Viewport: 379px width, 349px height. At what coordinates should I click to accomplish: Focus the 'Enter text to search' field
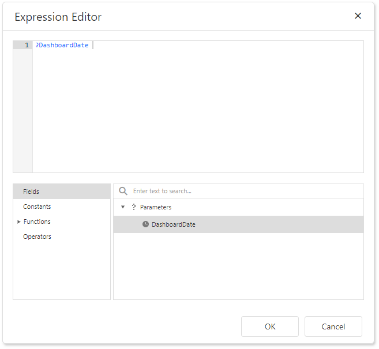[x=242, y=192]
